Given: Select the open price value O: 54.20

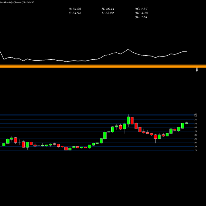Looking at the screenshot, I should tap(75, 9).
